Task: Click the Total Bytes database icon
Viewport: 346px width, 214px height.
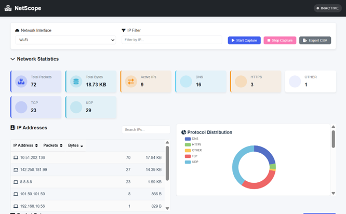Action: [76, 81]
